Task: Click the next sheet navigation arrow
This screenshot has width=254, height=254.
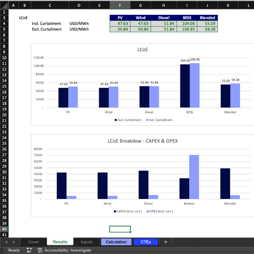Action: tap(14, 242)
